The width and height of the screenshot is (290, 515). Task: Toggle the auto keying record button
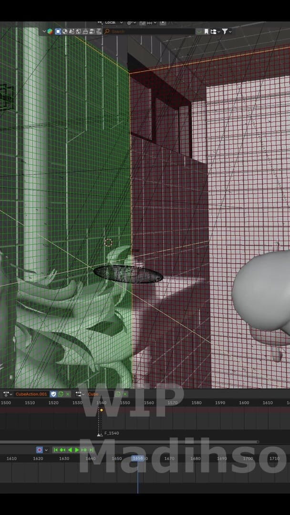(40, 450)
